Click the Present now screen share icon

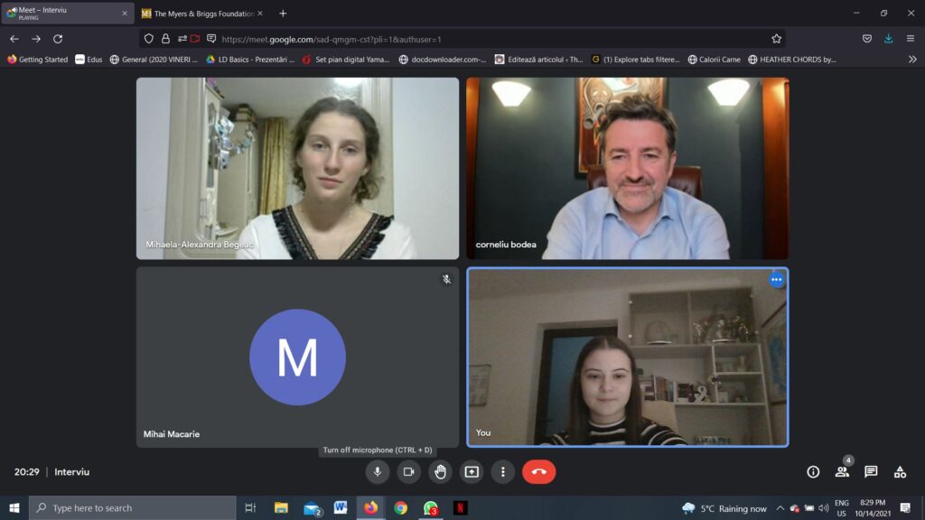point(472,472)
